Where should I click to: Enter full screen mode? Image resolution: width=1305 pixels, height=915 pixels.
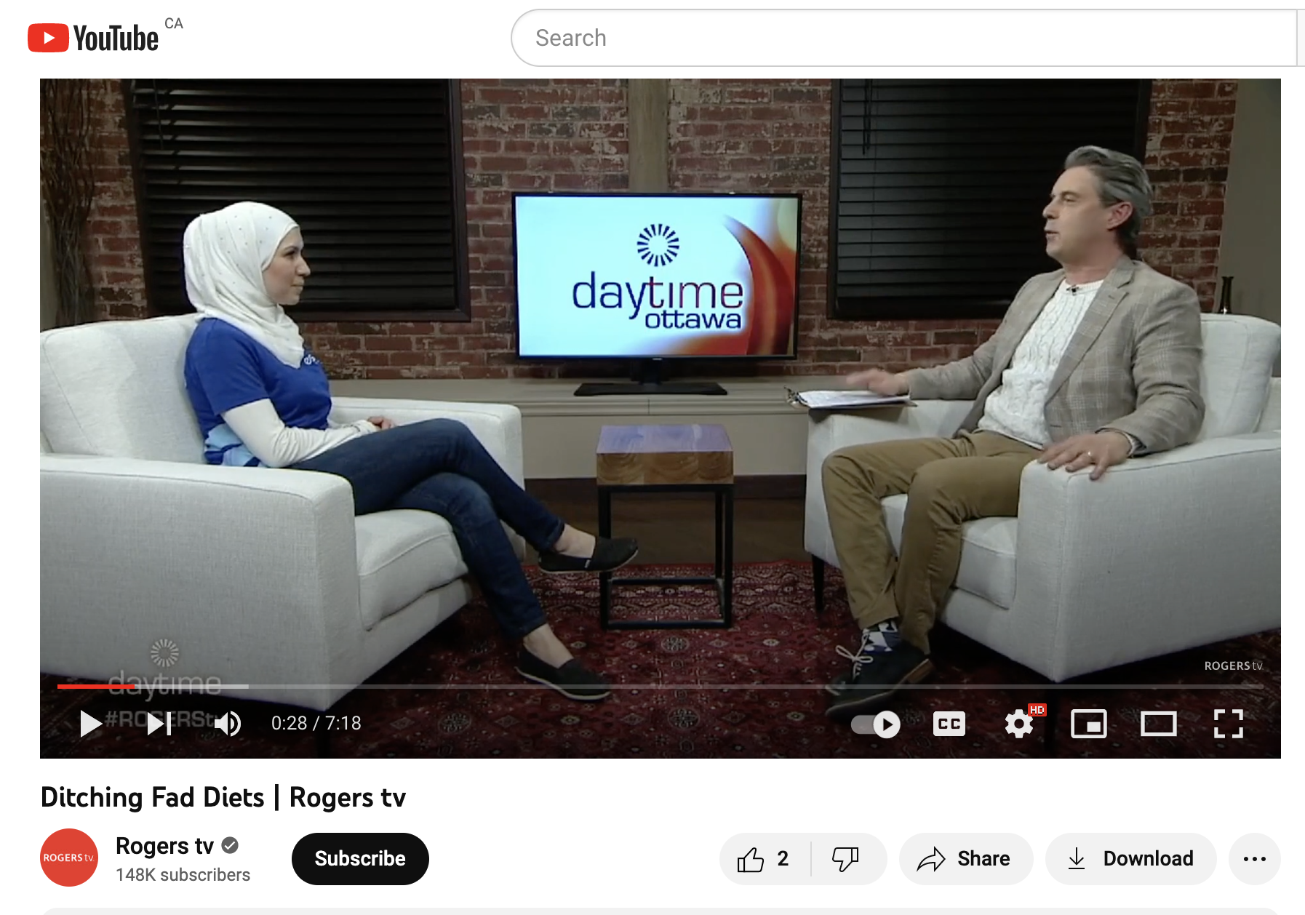click(1229, 724)
